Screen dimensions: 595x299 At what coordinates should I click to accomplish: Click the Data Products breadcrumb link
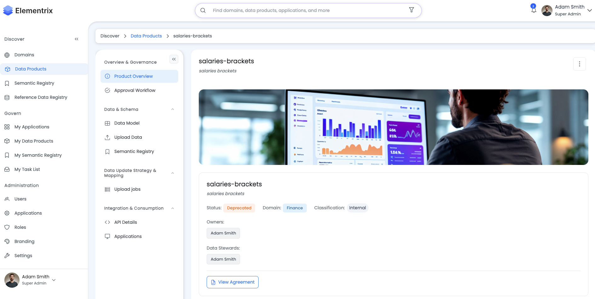tap(146, 36)
